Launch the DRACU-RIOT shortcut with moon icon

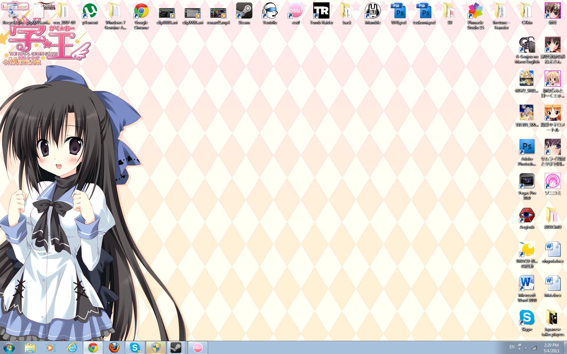pos(527,254)
